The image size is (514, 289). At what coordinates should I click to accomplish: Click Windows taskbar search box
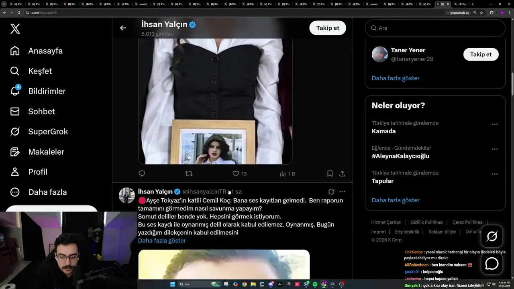click(200, 284)
